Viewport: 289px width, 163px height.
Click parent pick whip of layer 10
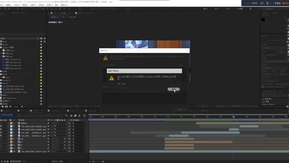(70, 151)
